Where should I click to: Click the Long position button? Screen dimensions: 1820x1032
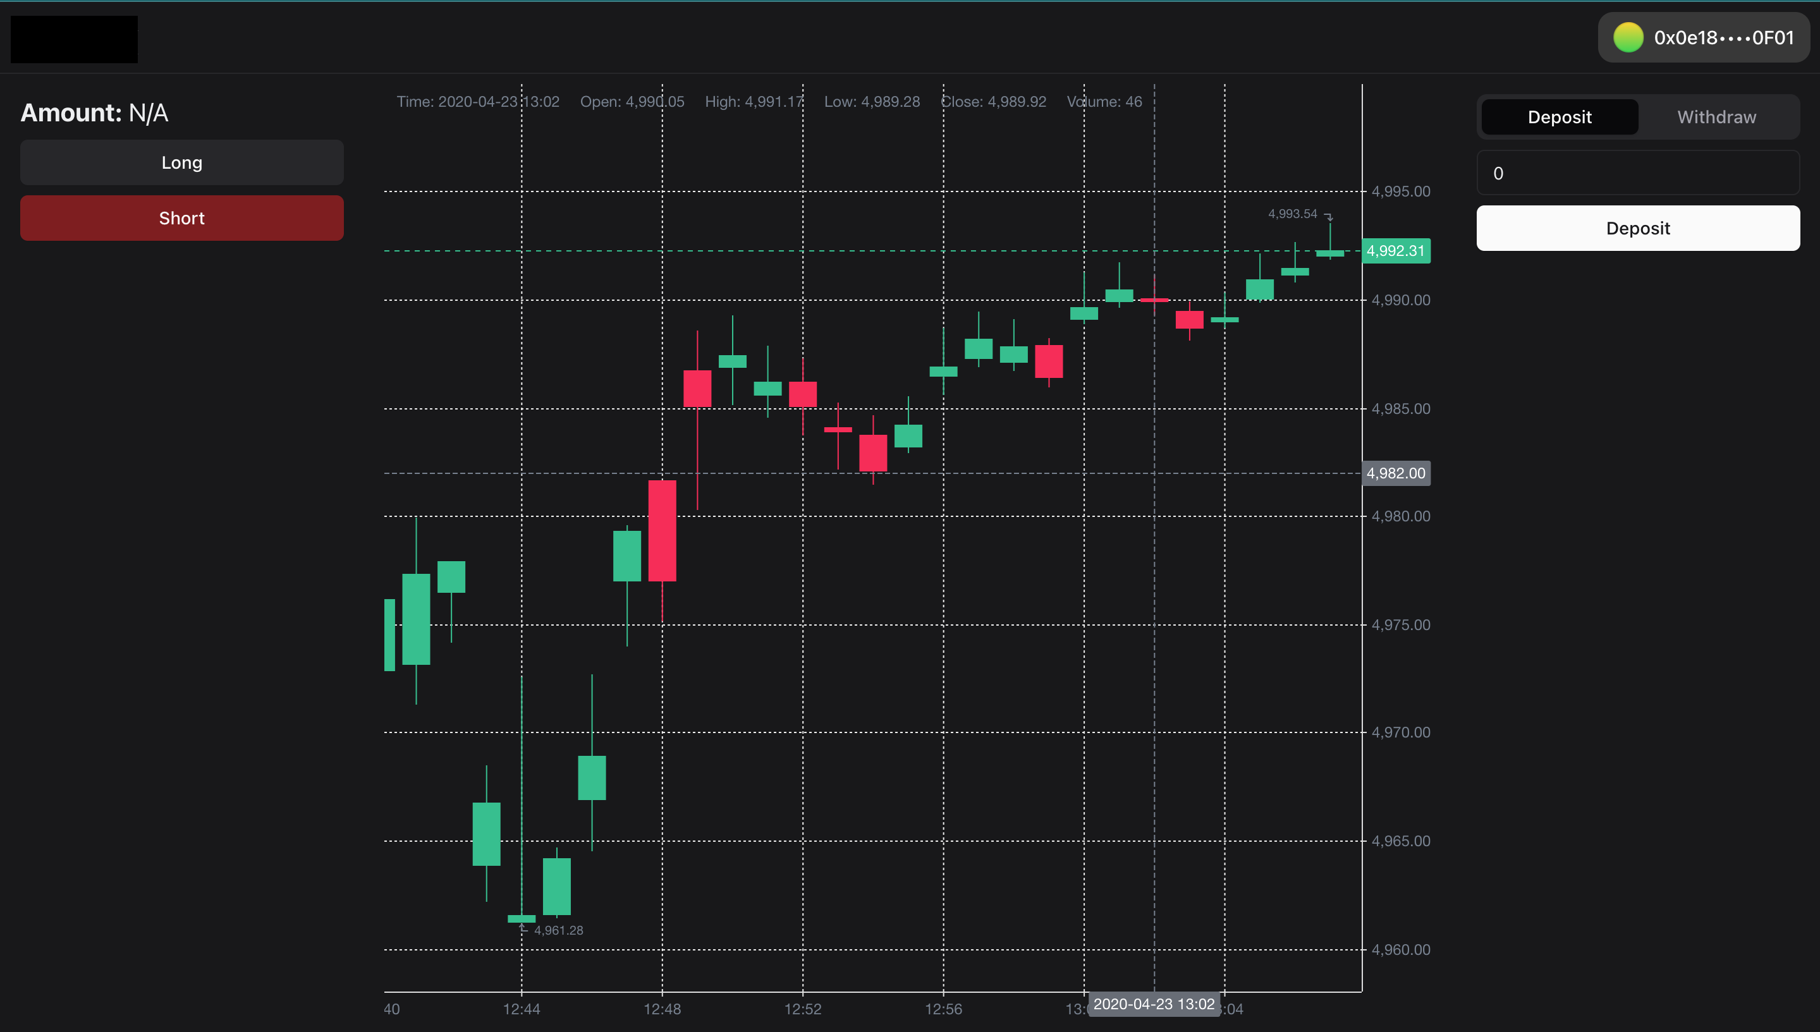tap(181, 162)
